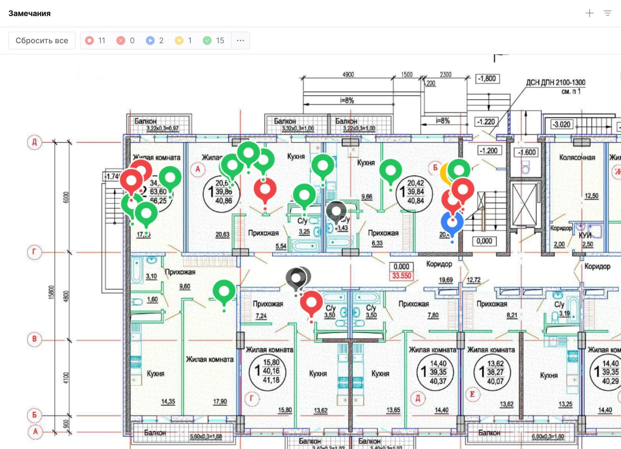Viewport: 621px width, 449px height.
Task: Click the 15800 overall dimension label
Action: tap(51, 292)
